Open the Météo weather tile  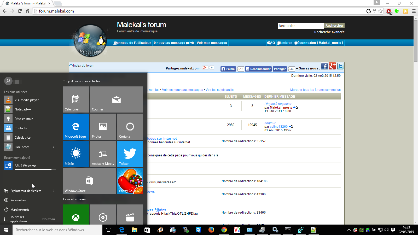coord(76,154)
